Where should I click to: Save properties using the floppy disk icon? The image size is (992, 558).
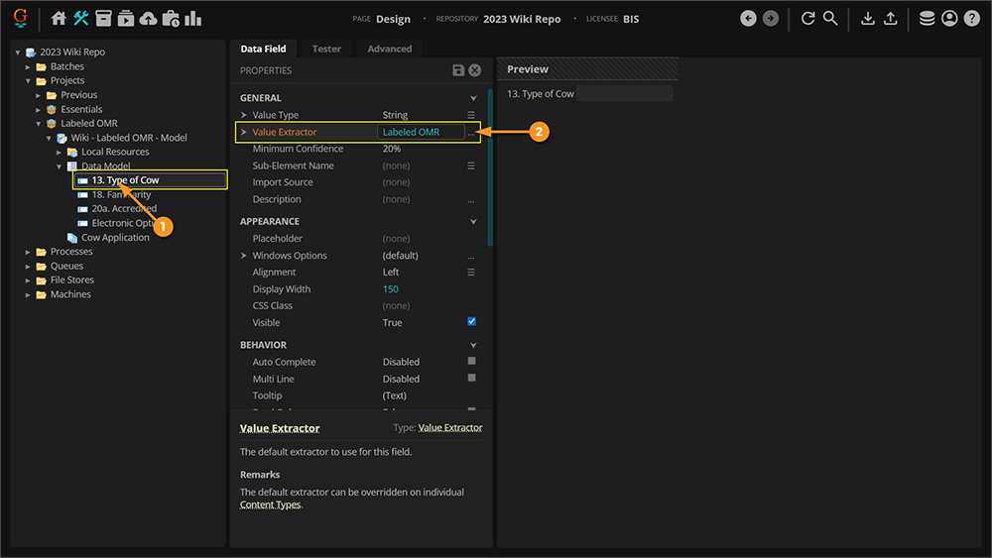[x=458, y=70]
